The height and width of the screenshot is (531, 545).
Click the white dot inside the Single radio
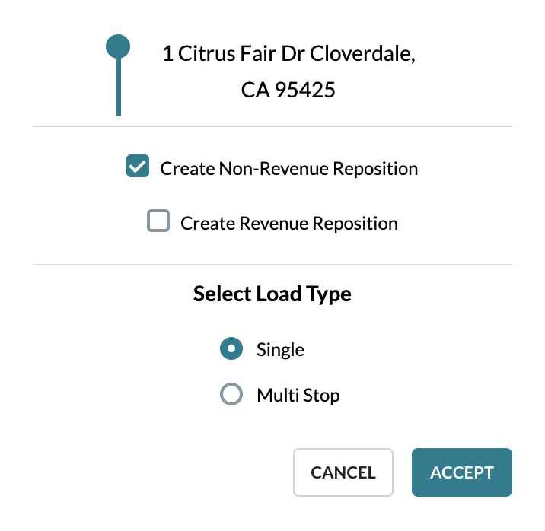(x=231, y=349)
